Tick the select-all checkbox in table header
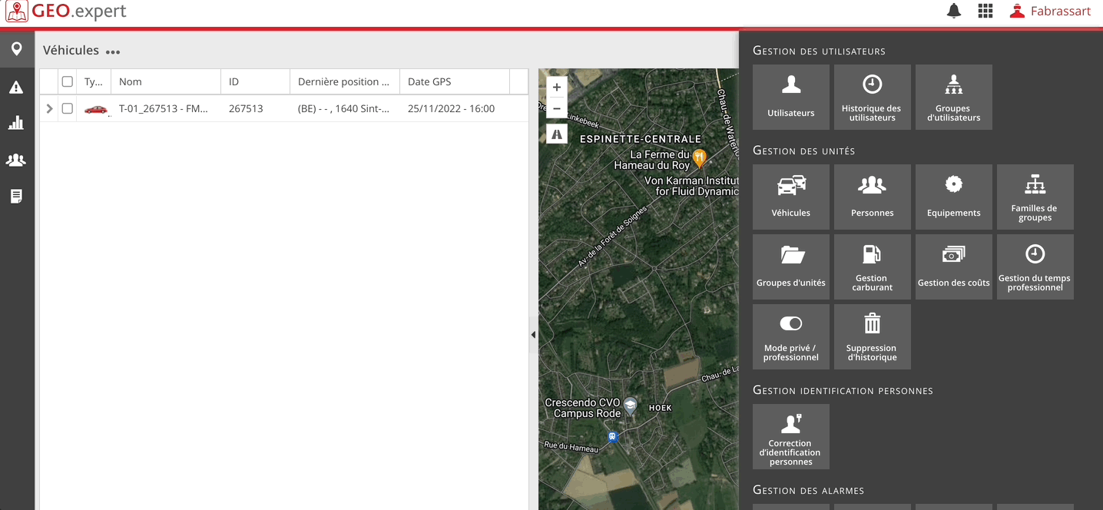The height and width of the screenshot is (510, 1103). click(x=68, y=81)
